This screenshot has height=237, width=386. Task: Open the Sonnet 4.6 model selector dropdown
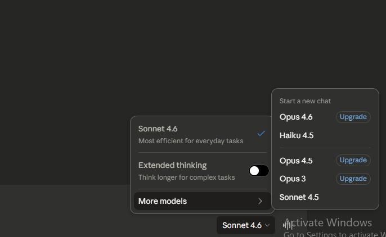coord(246,225)
